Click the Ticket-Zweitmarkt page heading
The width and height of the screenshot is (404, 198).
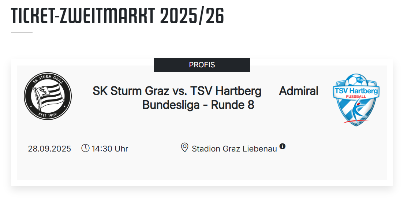84,15
